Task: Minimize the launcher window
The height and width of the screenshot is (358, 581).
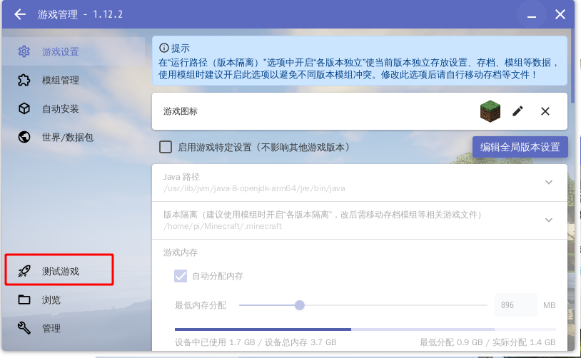Action: click(532, 15)
